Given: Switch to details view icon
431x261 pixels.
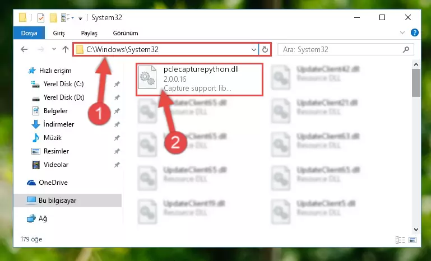Looking at the screenshot, I should 400,240.
